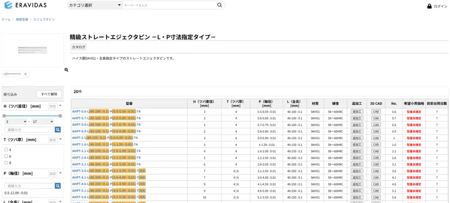Click the カタログ tab
The height and width of the screenshot is (203, 450).
point(78,47)
